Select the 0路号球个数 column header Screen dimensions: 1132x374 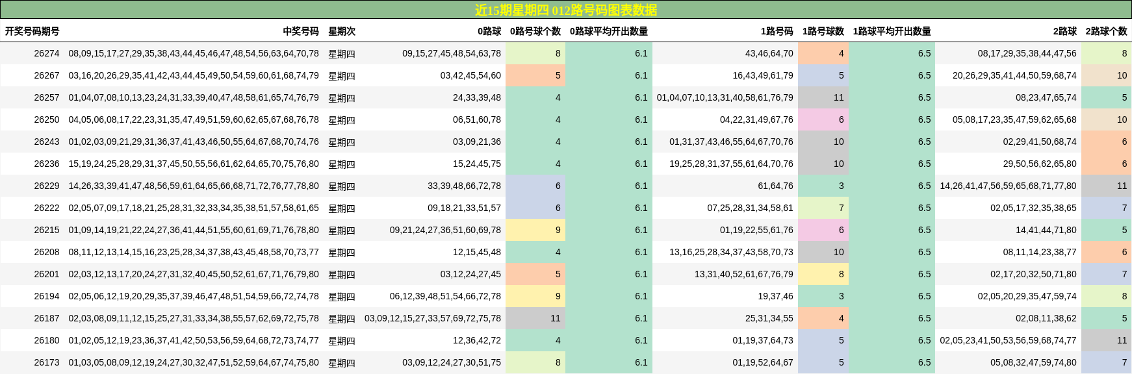click(x=535, y=31)
